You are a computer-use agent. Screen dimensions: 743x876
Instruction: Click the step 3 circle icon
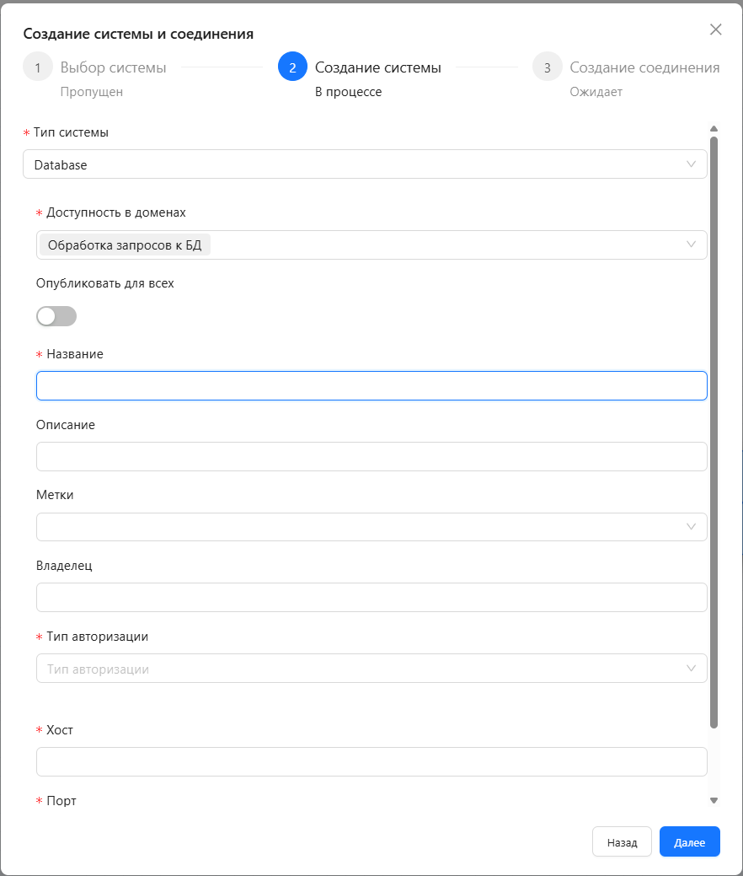point(548,67)
